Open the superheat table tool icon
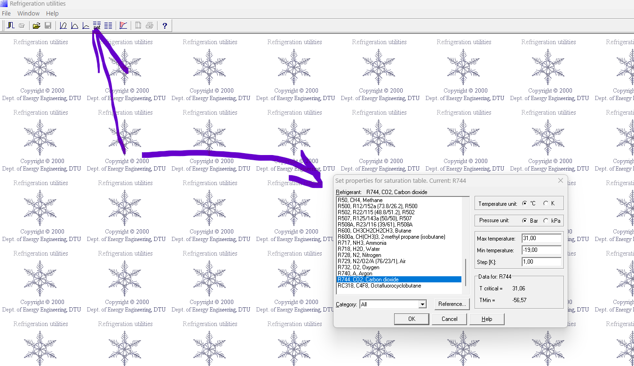 tap(108, 25)
